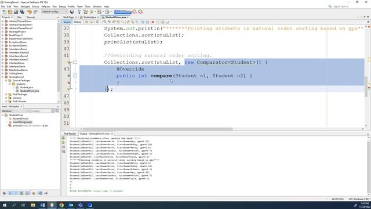Screen dimensions: 371x209
Task: Click the New Project toolbar icon
Action: [10, 12]
